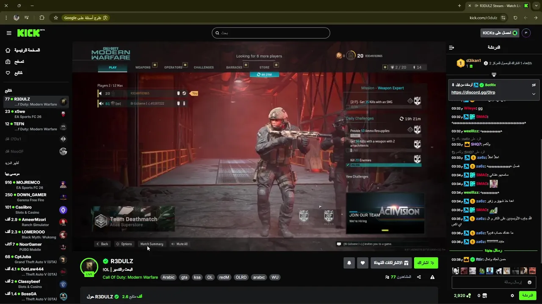The width and height of the screenshot is (542, 304).
Task: Collapse the chat panel with the arrow icon
Action: (x=451, y=47)
